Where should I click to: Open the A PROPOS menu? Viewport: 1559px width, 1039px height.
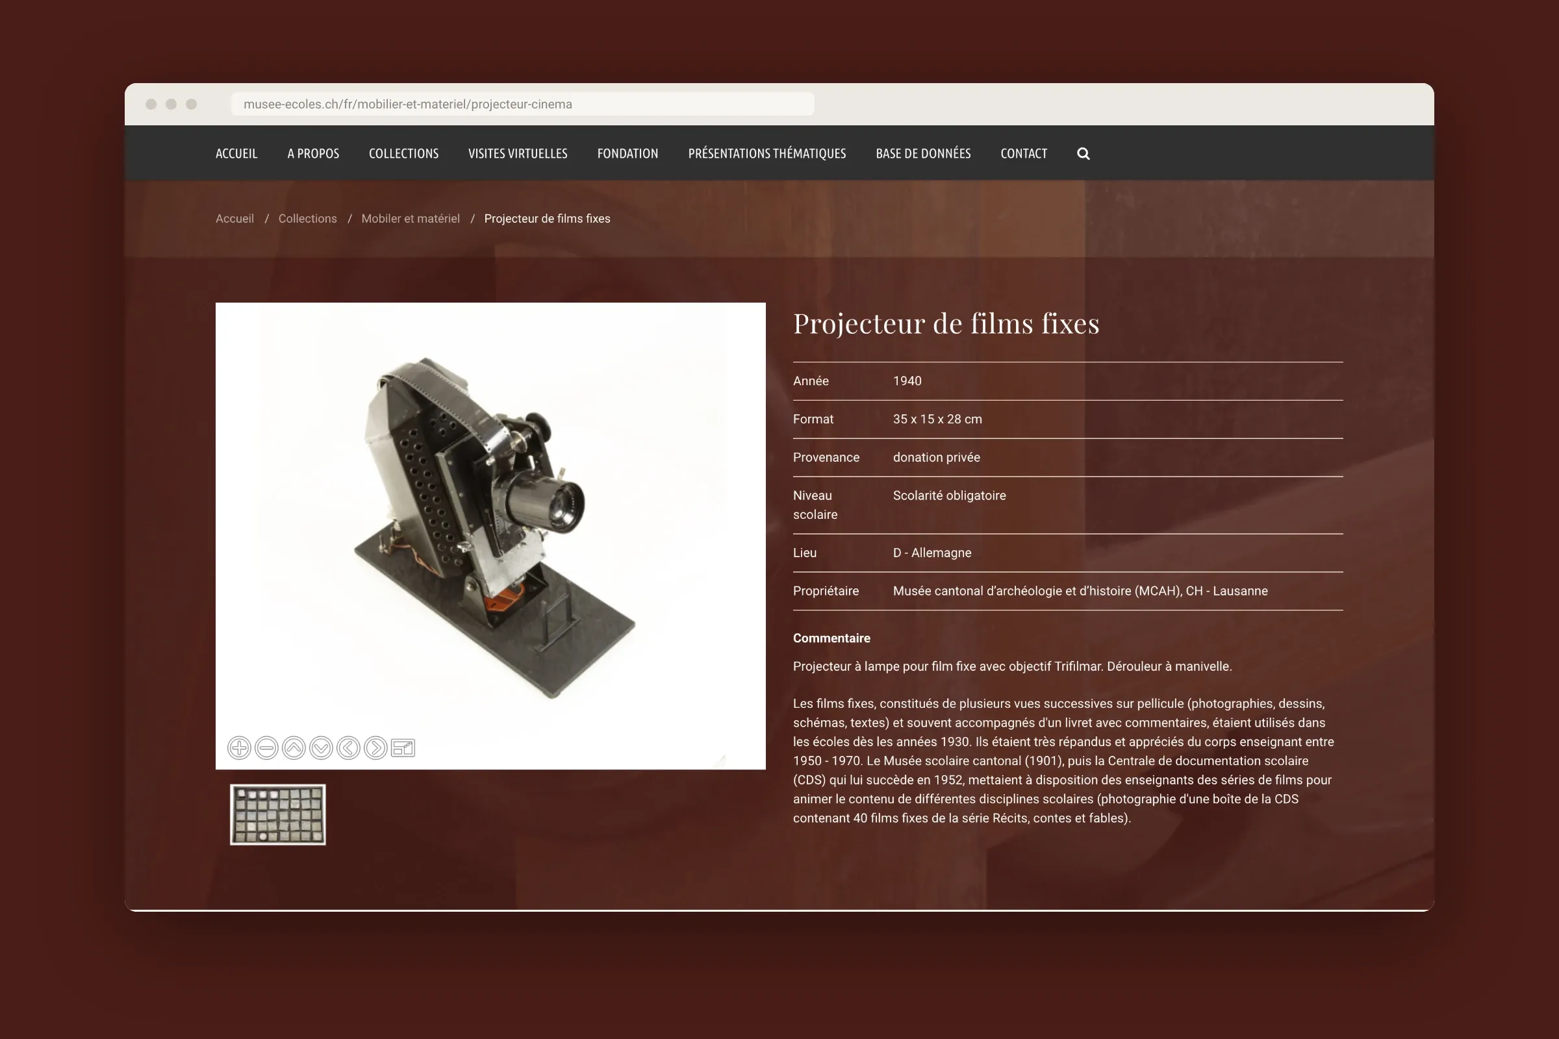[314, 154]
